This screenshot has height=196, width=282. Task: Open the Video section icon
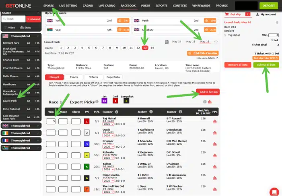6,28
